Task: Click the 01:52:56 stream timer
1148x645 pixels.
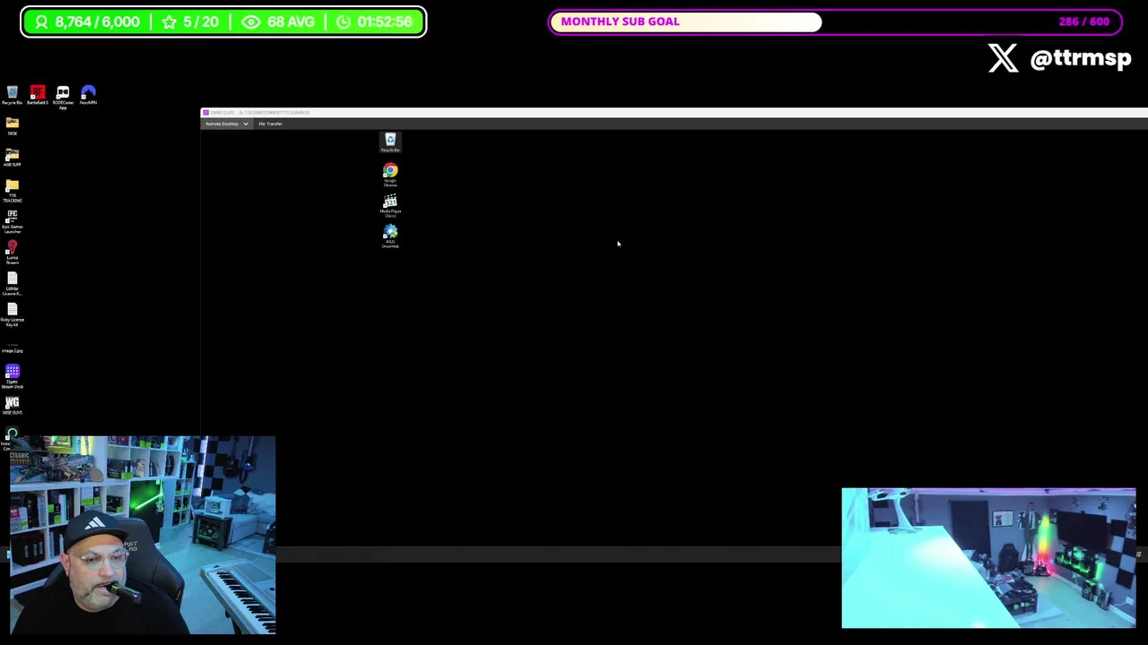Action: (x=373, y=21)
